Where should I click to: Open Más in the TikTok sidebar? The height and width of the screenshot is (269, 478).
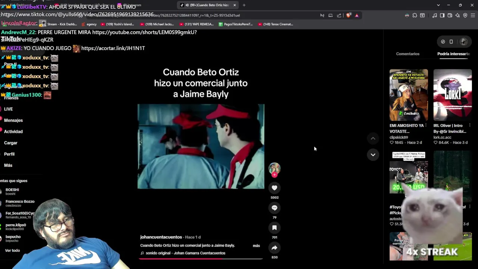coord(8,165)
